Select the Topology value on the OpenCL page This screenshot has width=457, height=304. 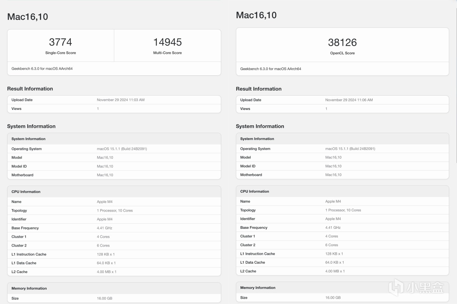[343, 210]
